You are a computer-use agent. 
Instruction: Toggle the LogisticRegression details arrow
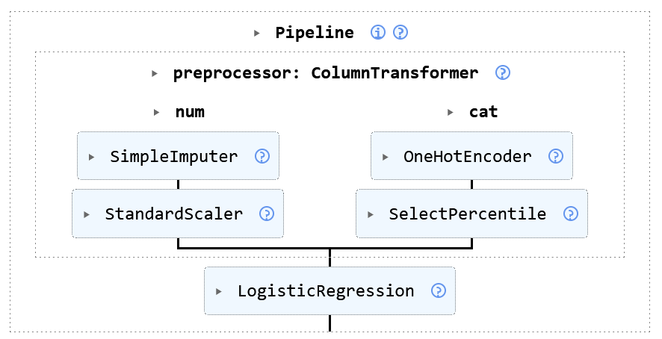[219, 291]
